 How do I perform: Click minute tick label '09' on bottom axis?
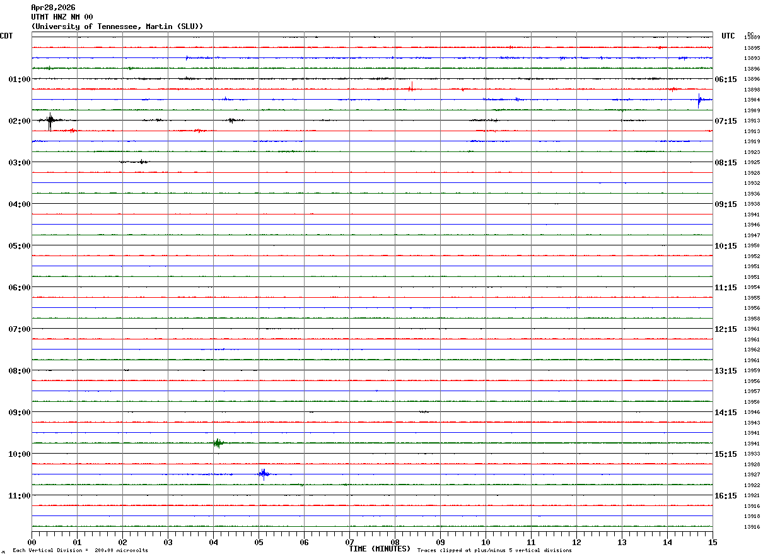pos(440,542)
